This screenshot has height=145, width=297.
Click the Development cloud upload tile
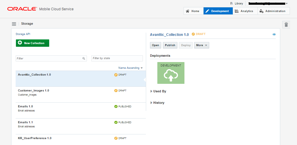click(171, 73)
